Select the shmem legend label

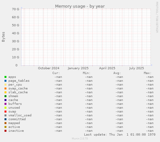[13, 96]
